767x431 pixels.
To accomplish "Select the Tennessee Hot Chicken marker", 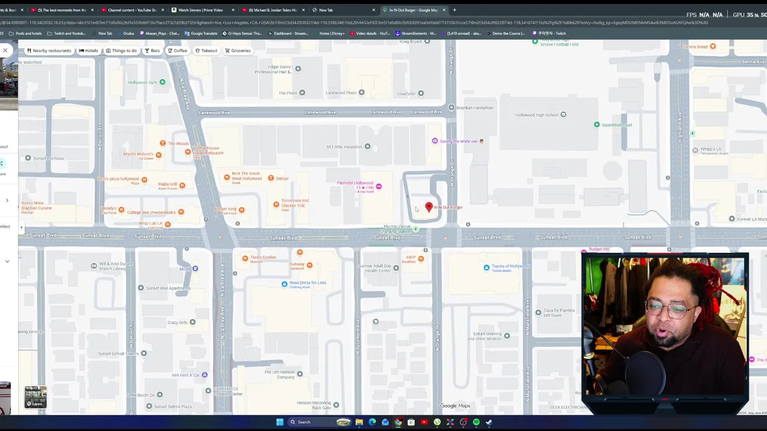I will pyautogui.click(x=276, y=204).
